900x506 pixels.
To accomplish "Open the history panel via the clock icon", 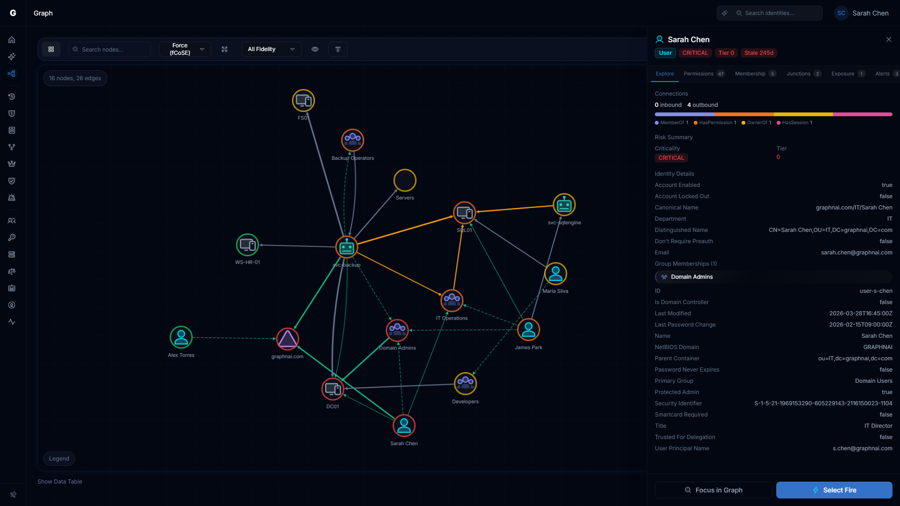I will (x=12, y=97).
